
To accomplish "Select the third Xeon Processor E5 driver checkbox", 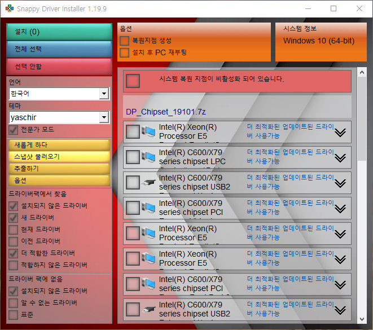I will [133, 259].
